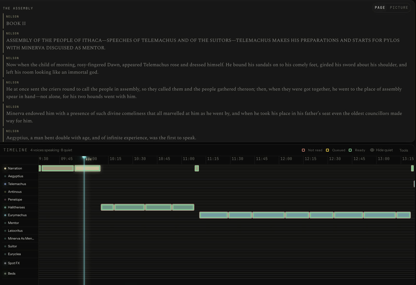416x285 pixels.
Task: Click the 13:00 time ruler label
Action: click(383, 159)
